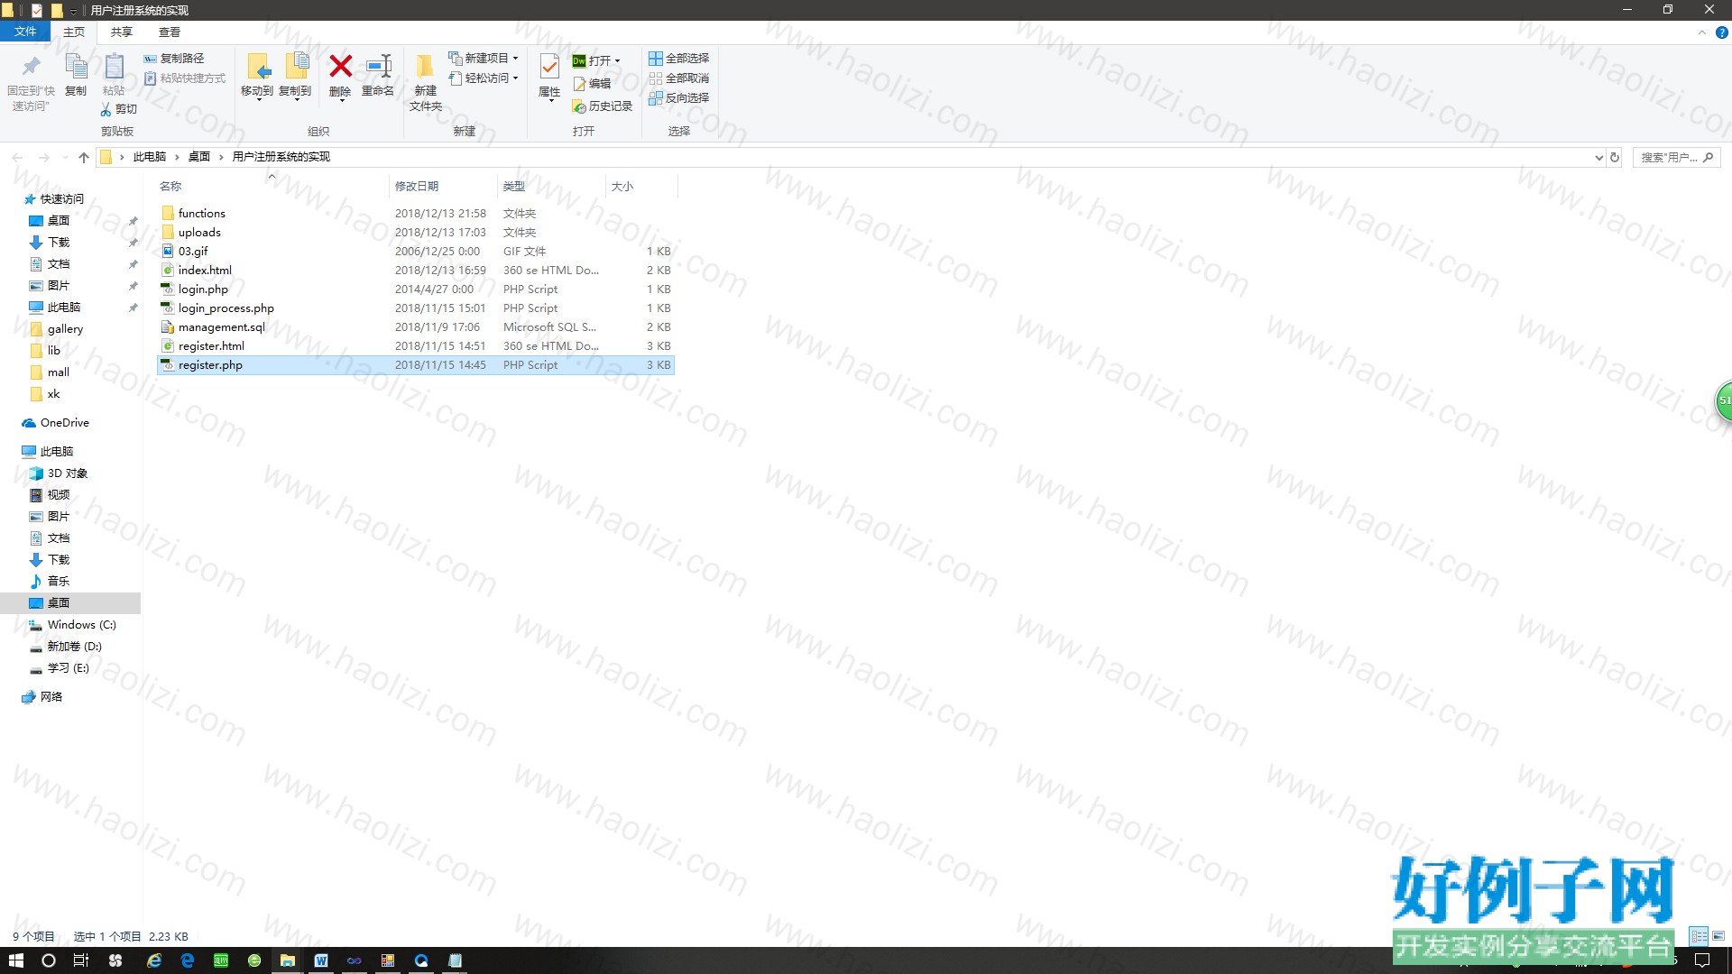The image size is (1732, 974).
Task: Create a new folder via ribbon icon
Action: pos(425,66)
